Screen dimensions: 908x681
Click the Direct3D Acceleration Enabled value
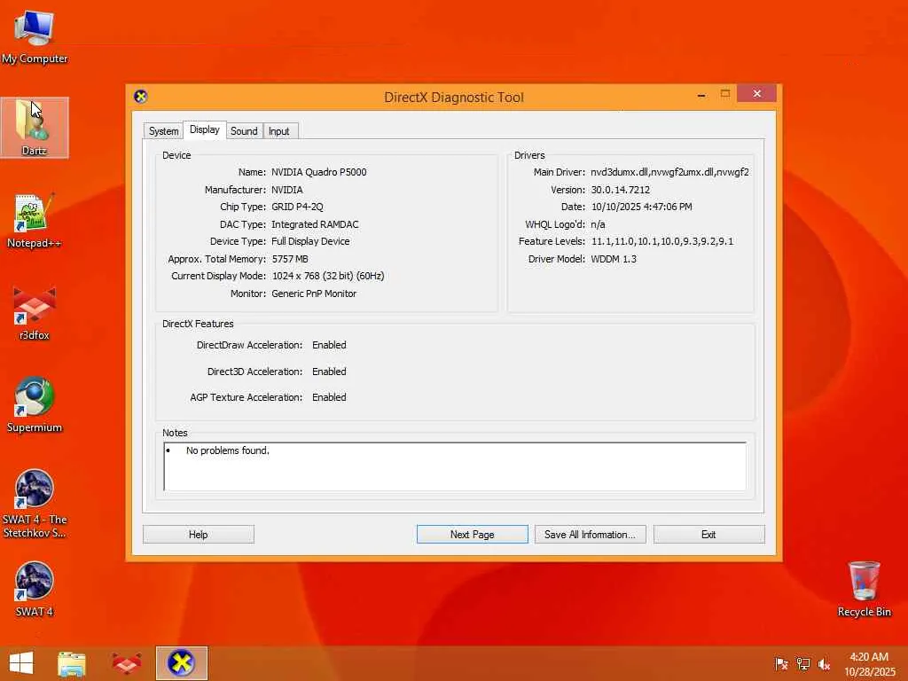point(329,372)
